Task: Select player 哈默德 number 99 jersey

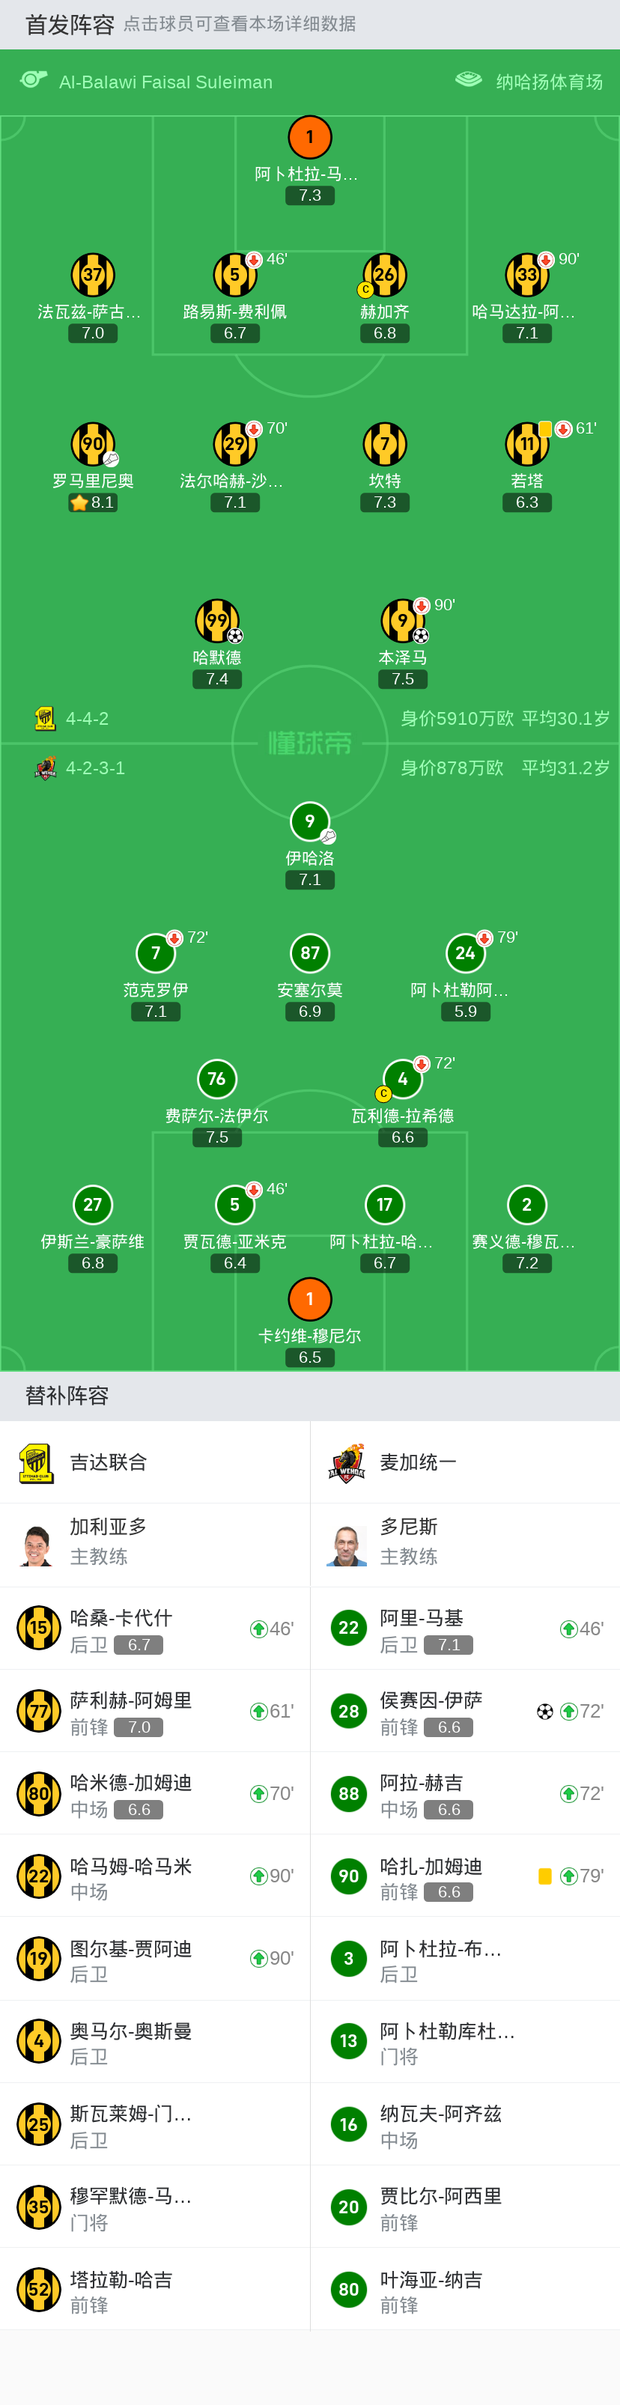Action: click(216, 621)
